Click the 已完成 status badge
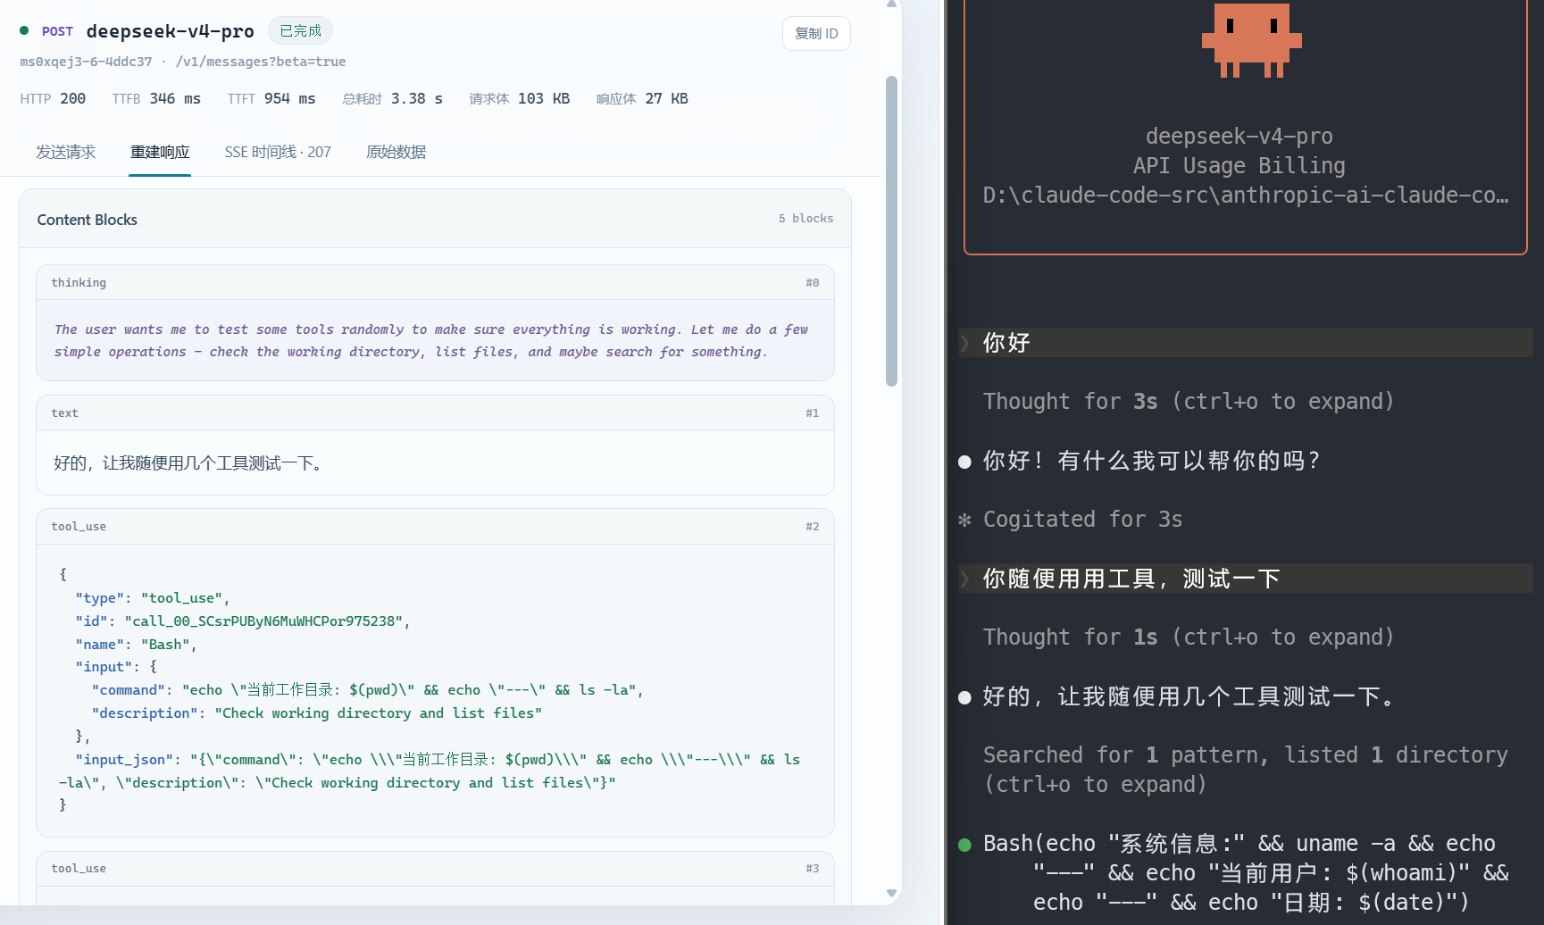Image resolution: width=1544 pixels, height=925 pixels. click(x=300, y=31)
